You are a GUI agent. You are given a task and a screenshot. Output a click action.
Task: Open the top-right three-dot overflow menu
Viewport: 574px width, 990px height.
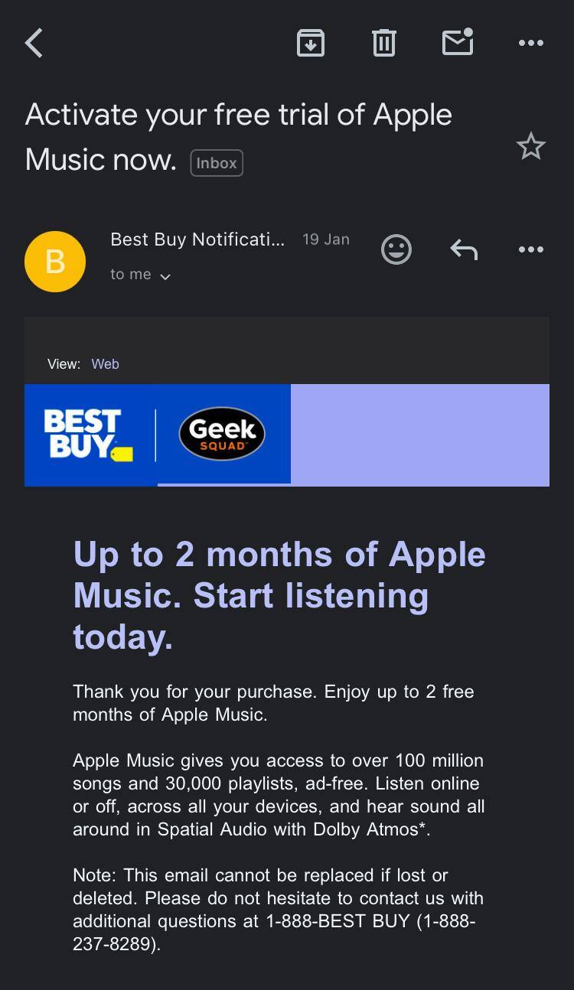pyautogui.click(x=530, y=43)
